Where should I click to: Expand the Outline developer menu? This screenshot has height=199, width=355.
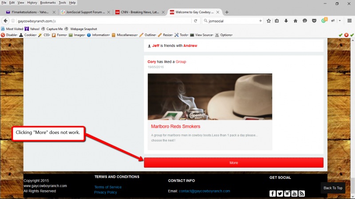click(148, 35)
